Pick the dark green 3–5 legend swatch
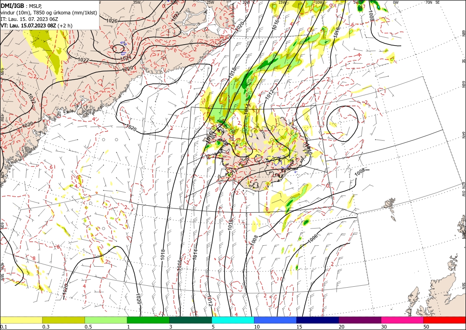This screenshot has width=466, height=330. (191, 320)
